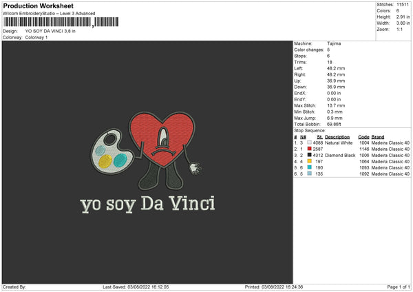Click the Trims value 18
This screenshot has width=413, height=292.
[330, 62]
